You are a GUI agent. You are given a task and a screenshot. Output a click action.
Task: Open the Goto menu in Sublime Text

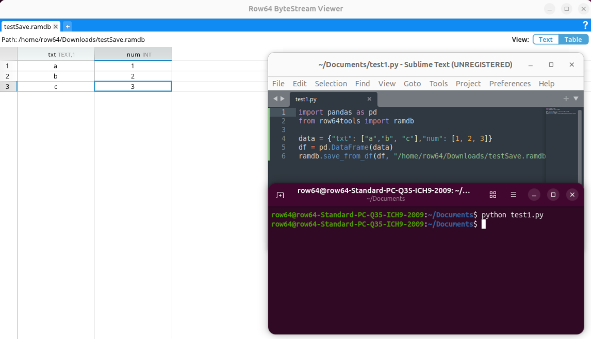coord(413,84)
